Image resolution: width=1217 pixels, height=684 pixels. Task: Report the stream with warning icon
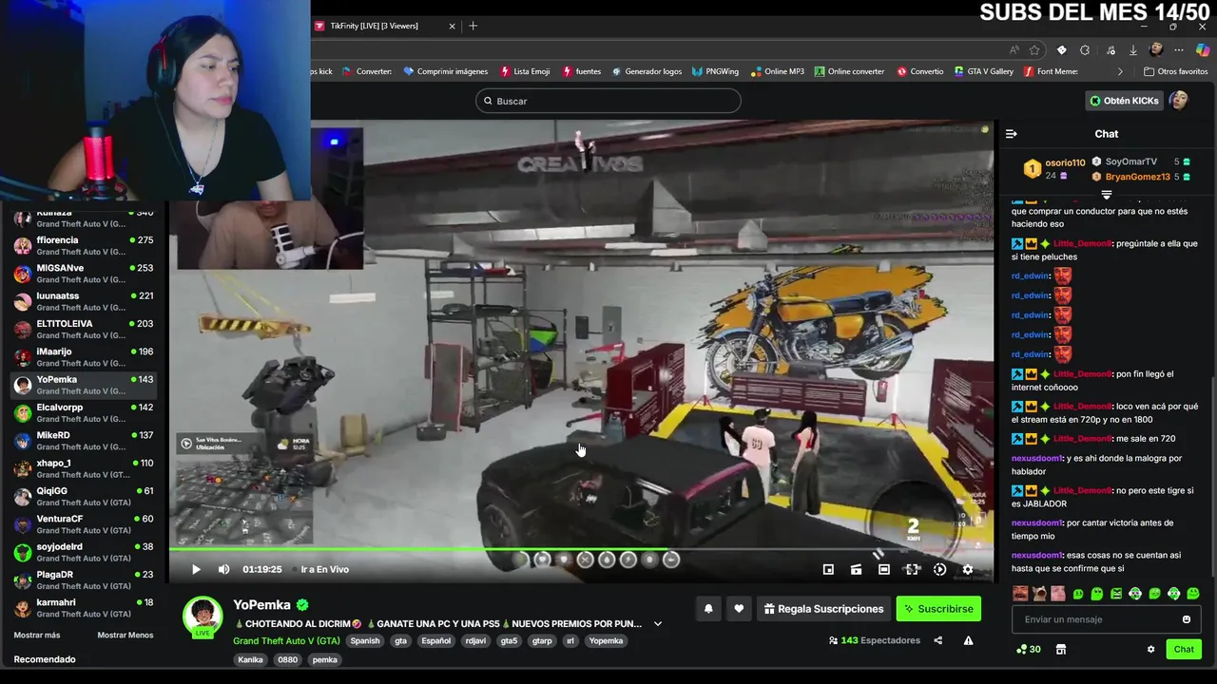click(x=968, y=640)
